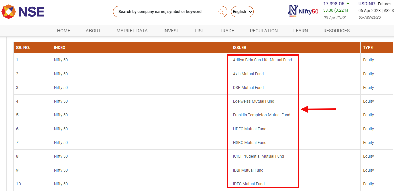Select IDBI Mutual Fund issuer
Image resolution: width=394 pixels, height=191 pixels.
pos(248,170)
